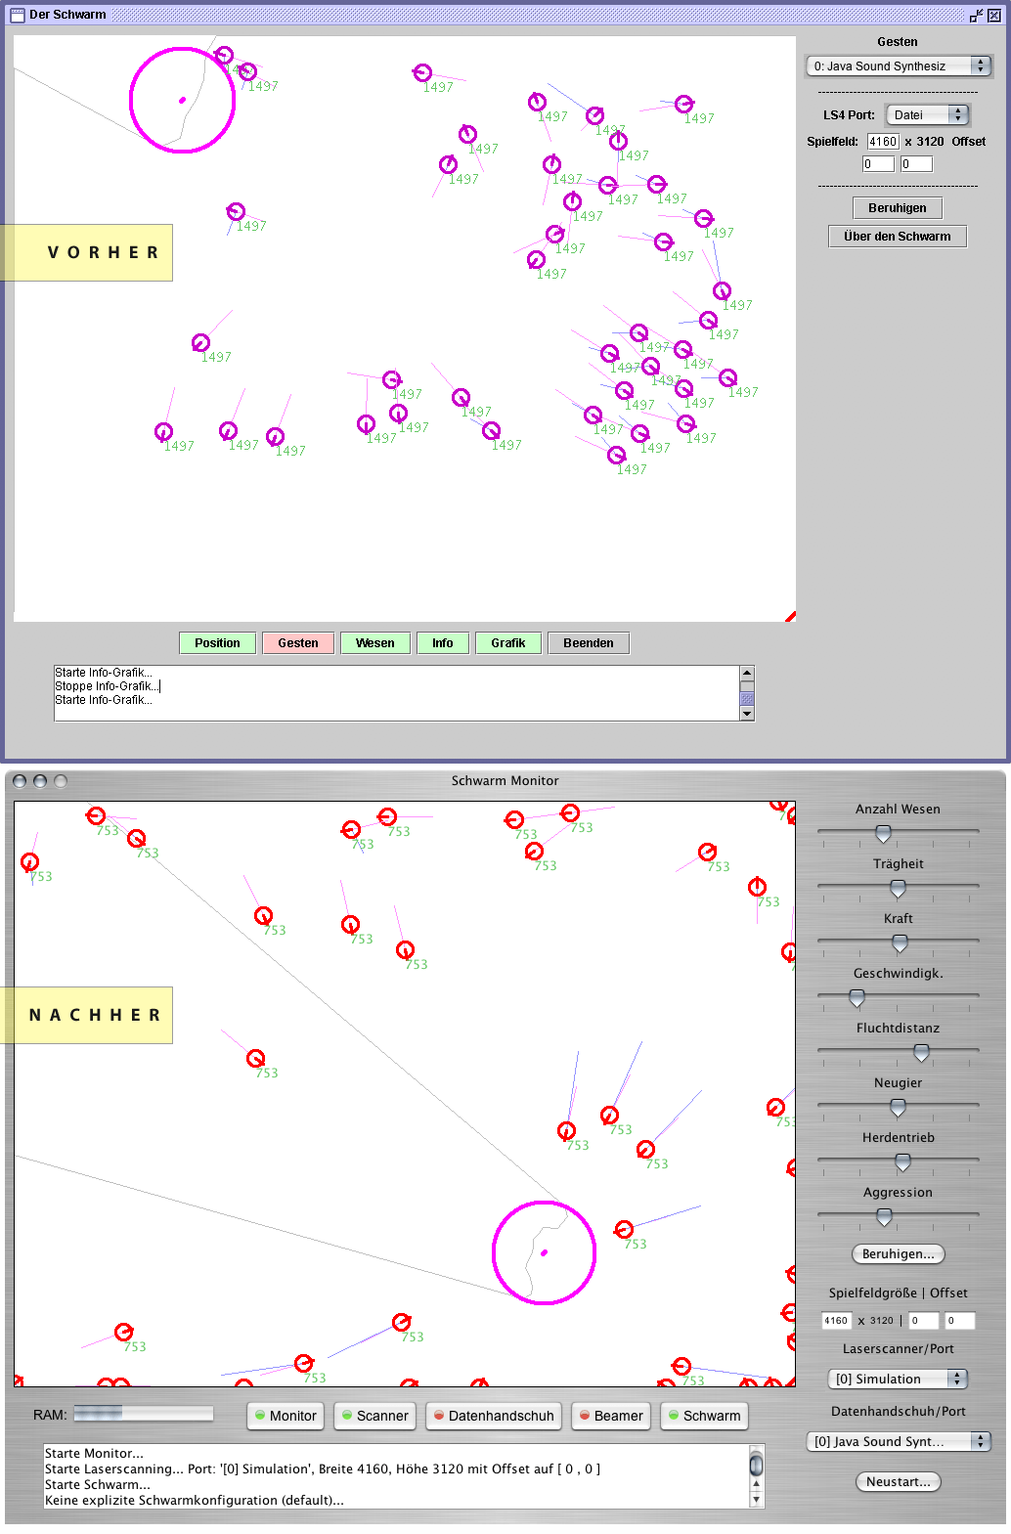Switch to the Grafik tab button

(508, 642)
